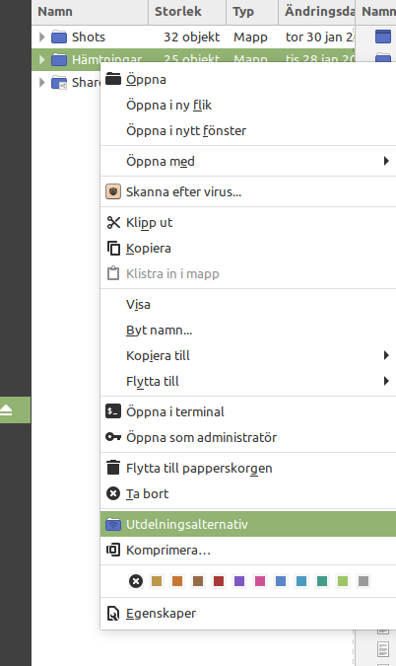This screenshot has height=666, width=396.
Task: Select Öppna i ny flik
Action: [168, 106]
